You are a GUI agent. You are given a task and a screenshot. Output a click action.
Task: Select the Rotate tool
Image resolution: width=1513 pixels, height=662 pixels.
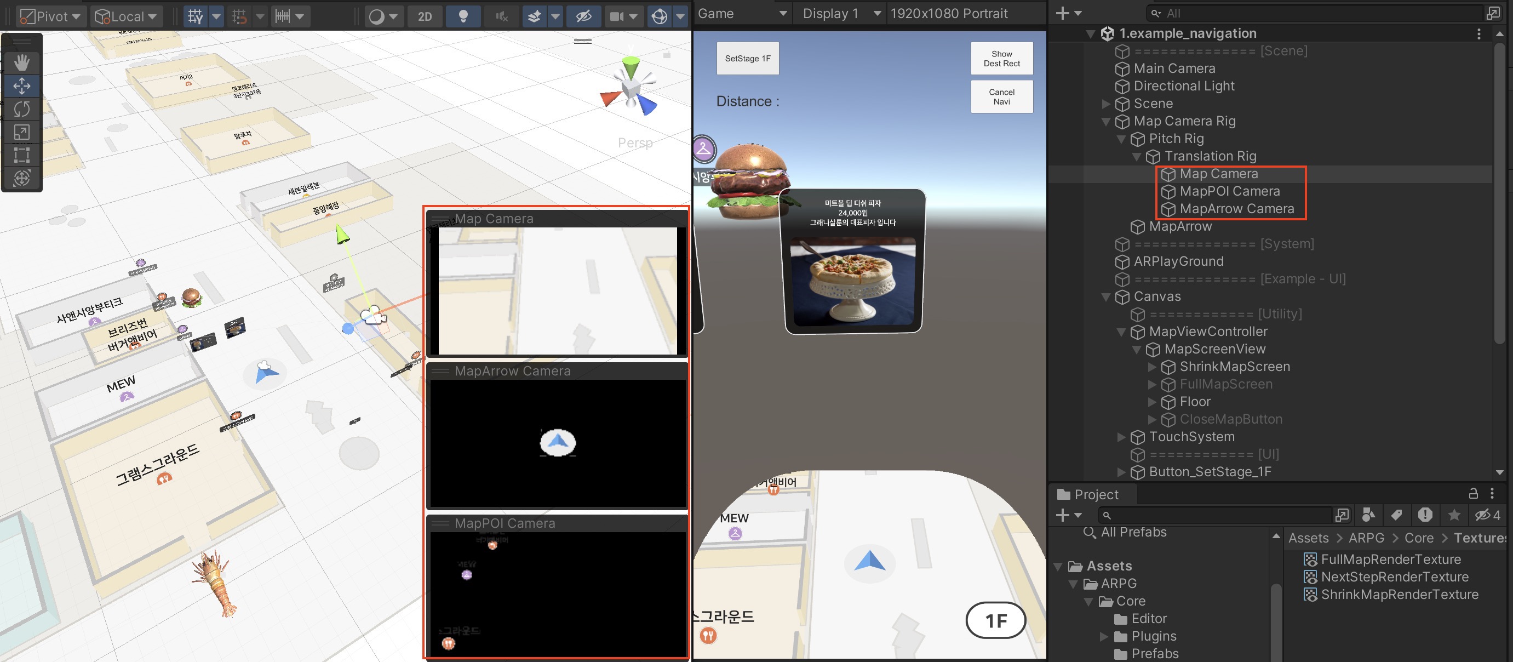(22, 109)
